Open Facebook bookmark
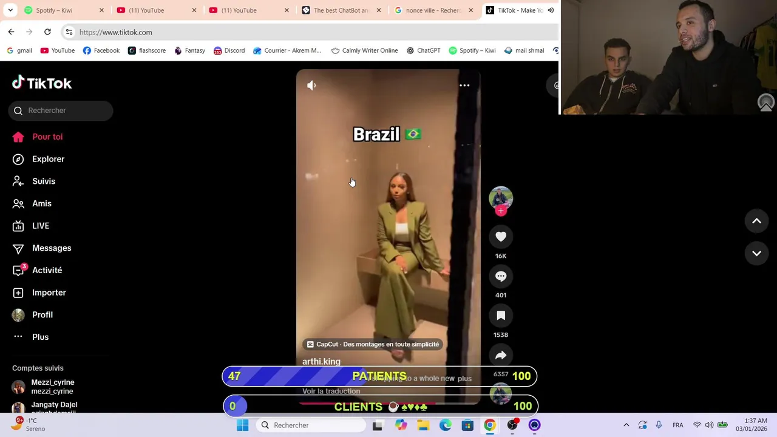777x437 pixels. (x=101, y=50)
